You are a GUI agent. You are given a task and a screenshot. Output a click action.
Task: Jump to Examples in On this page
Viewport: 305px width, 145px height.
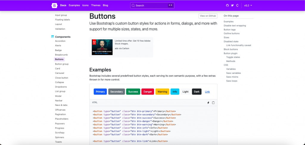228,21
